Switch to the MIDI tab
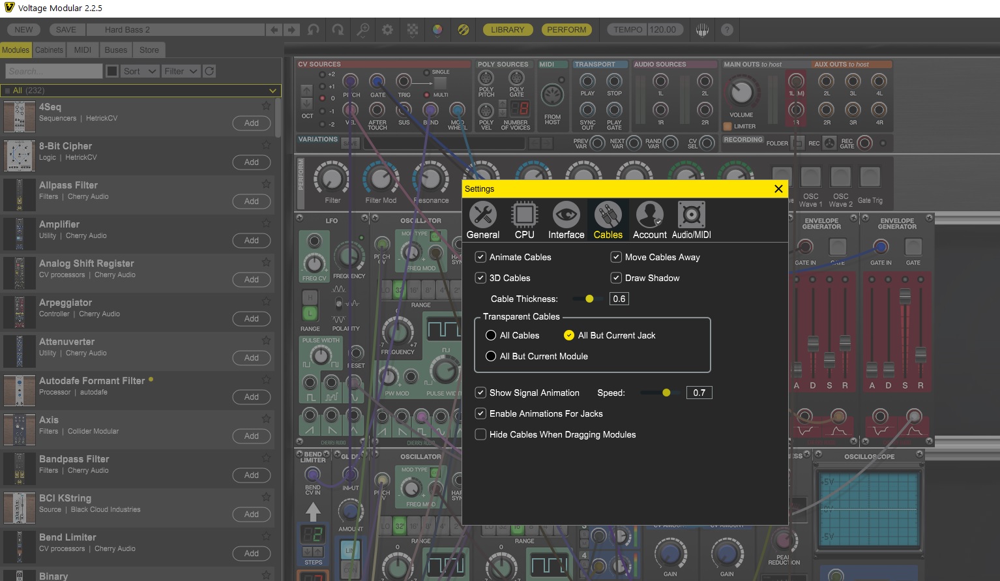The width and height of the screenshot is (1000, 581). coord(83,50)
